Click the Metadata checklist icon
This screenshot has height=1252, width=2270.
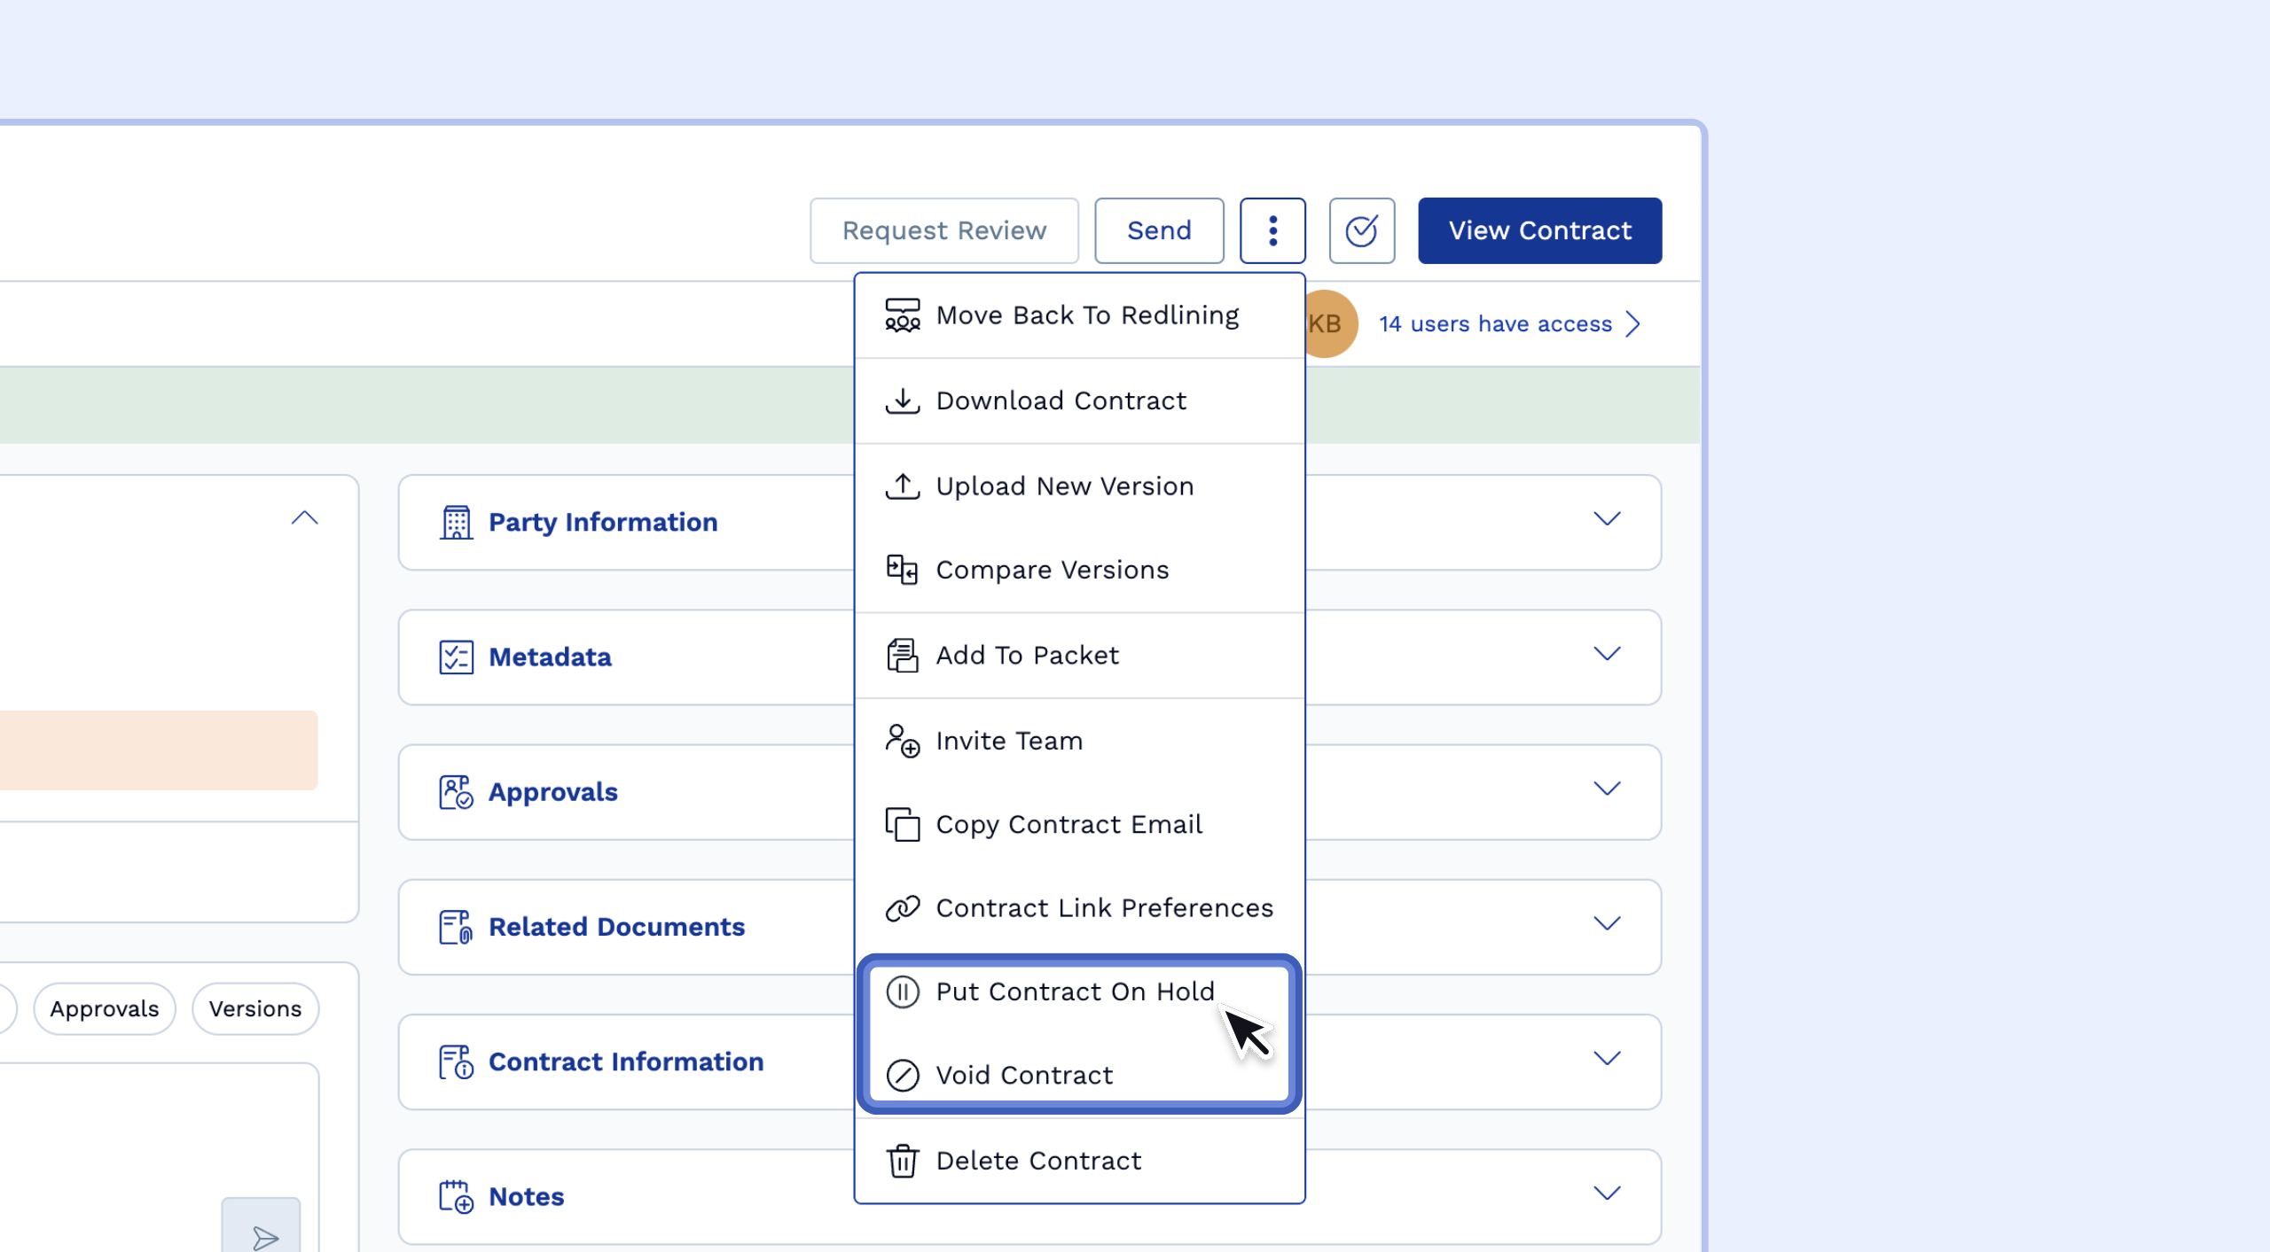point(456,657)
